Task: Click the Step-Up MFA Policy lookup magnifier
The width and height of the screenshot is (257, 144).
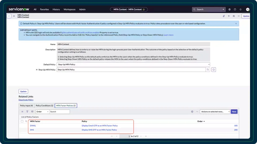Action: [208, 70]
